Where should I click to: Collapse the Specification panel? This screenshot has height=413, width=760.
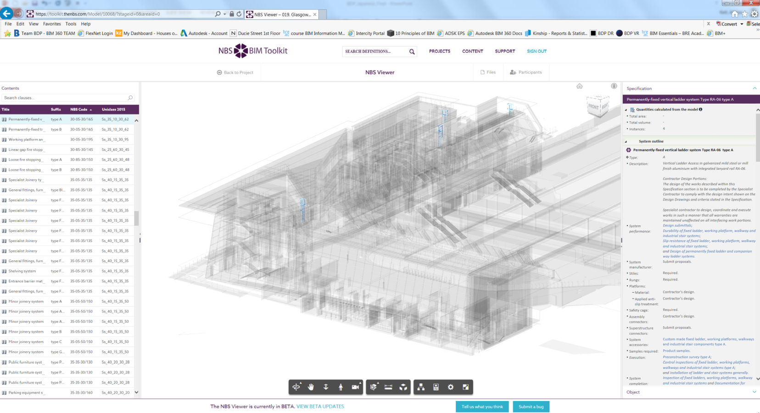click(x=754, y=88)
